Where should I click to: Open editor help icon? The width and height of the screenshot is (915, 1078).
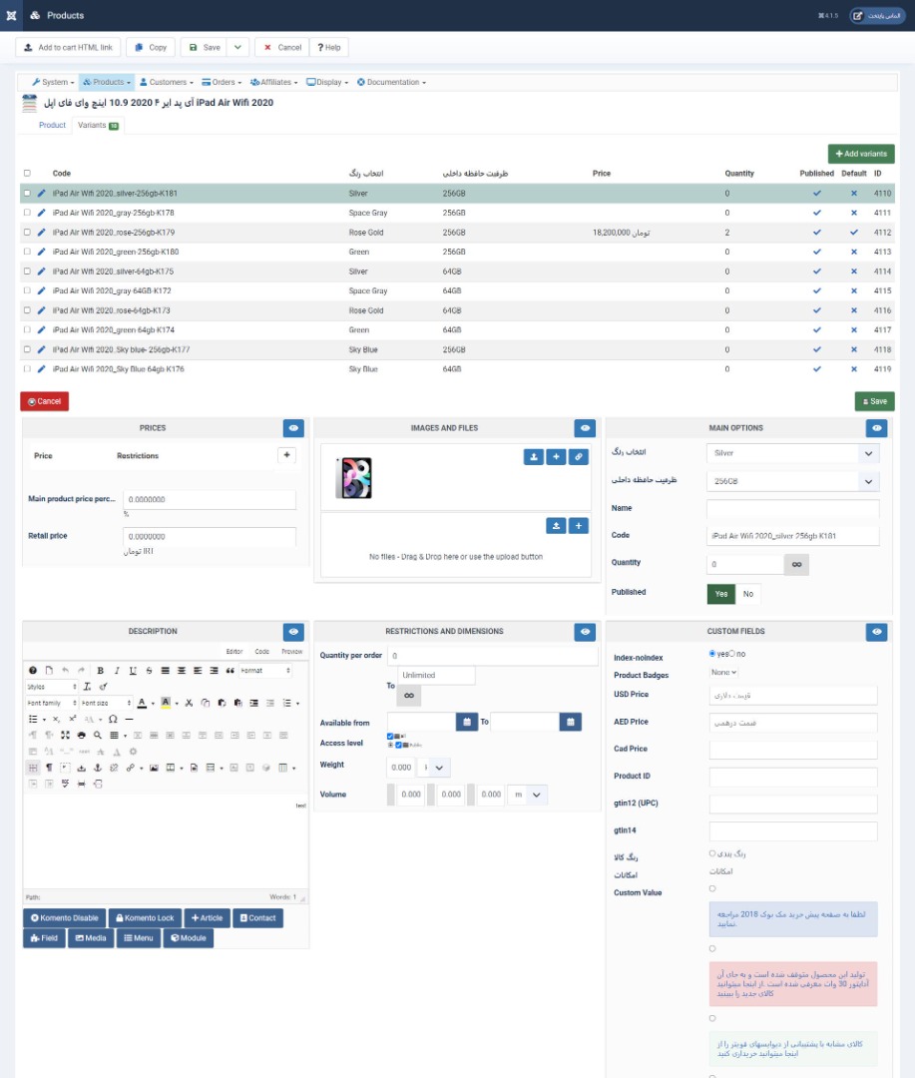[32, 671]
